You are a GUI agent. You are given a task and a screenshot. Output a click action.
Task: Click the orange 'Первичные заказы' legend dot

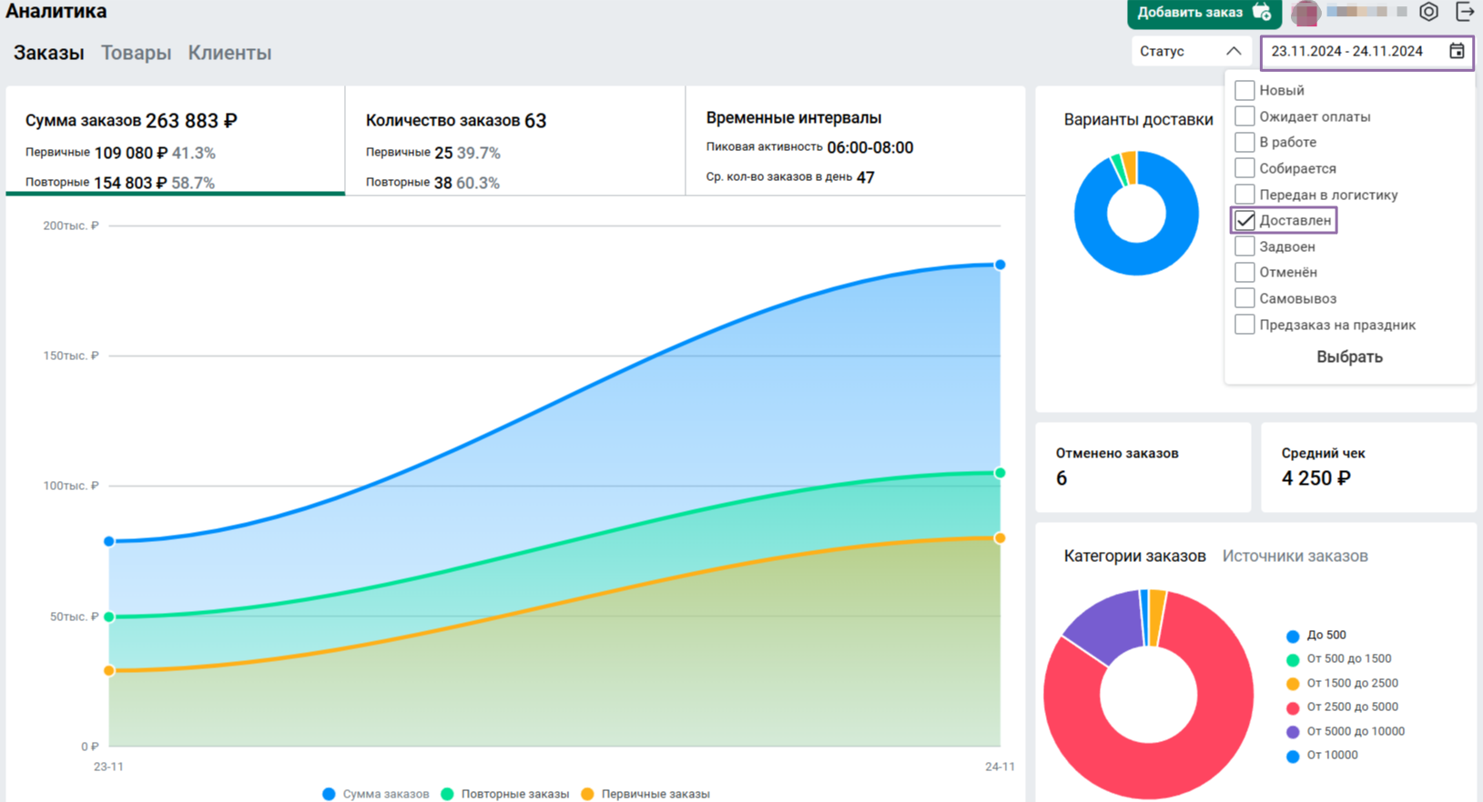click(x=587, y=794)
